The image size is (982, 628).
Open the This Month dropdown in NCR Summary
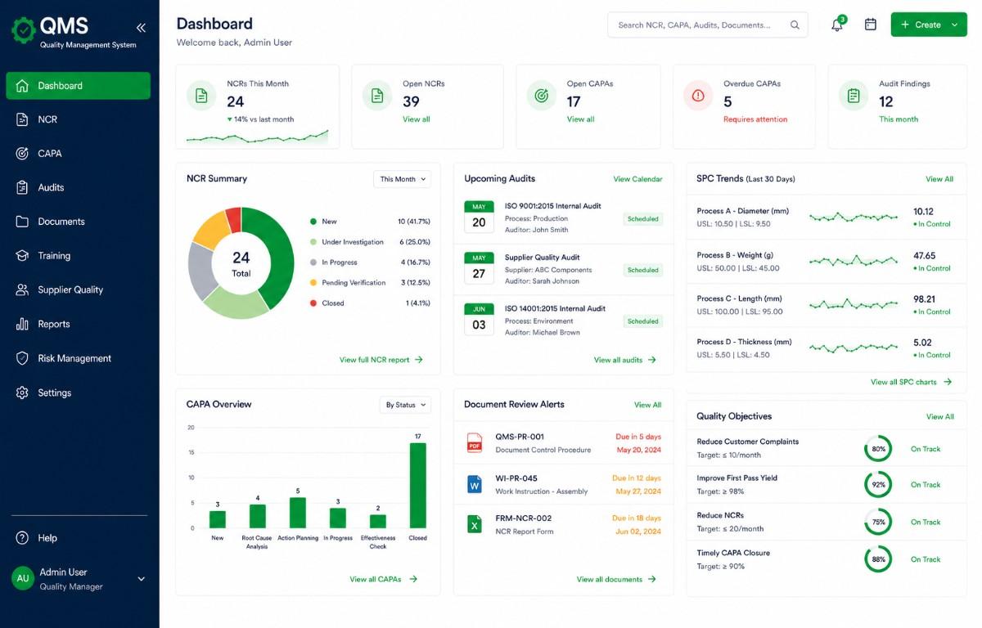(x=402, y=179)
